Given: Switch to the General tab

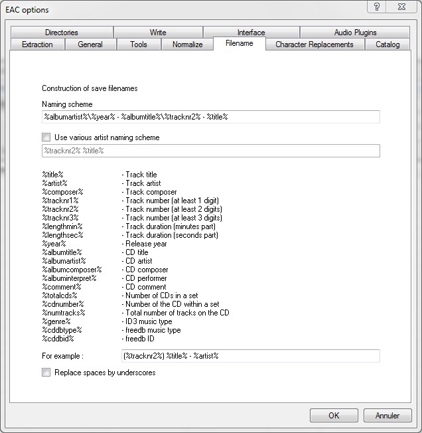Looking at the screenshot, I should pyautogui.click(x=90, y=44).
